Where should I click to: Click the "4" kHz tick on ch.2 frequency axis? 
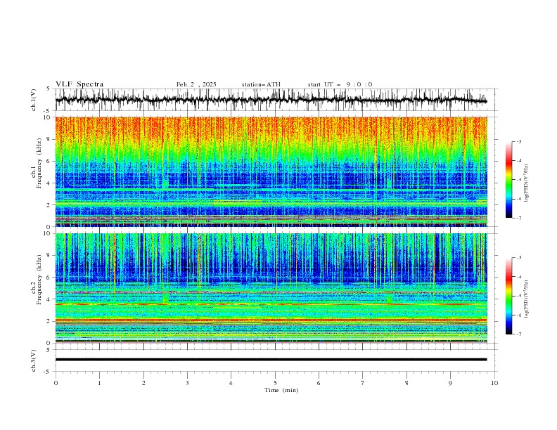tap(49, 299)
